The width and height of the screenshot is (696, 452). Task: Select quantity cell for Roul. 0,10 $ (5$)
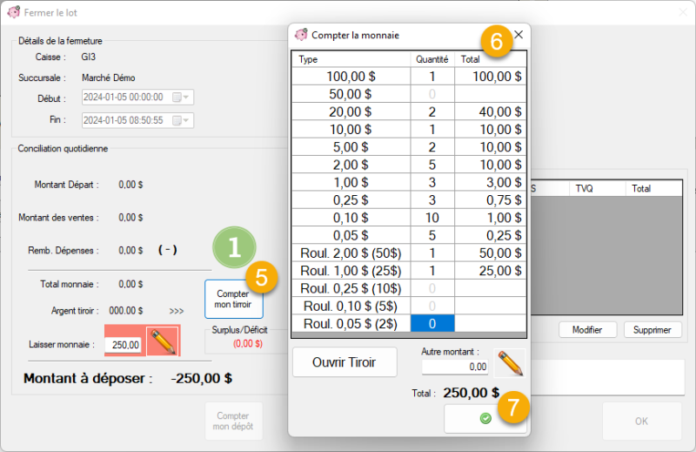point(432,307)
